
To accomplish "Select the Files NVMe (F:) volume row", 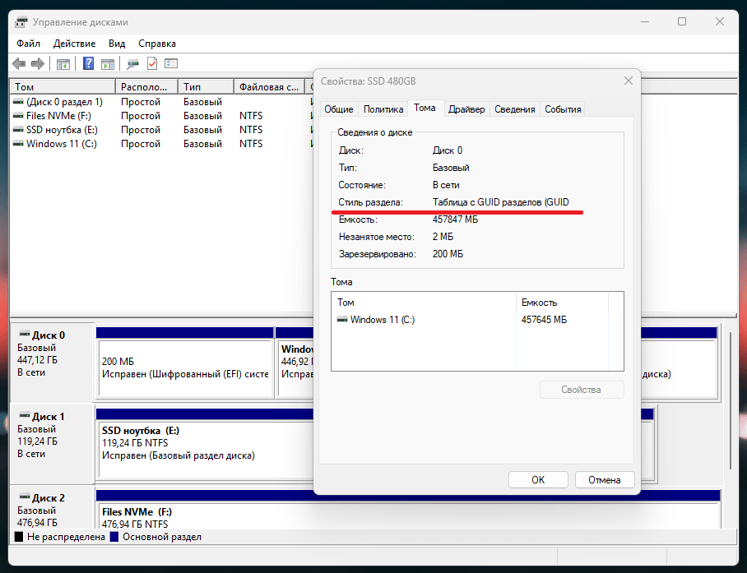I will 161,116.
